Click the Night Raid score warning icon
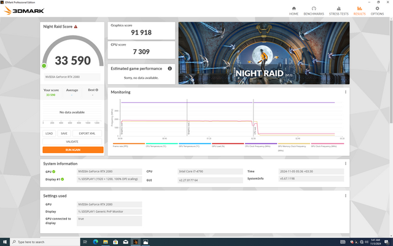 click(x=76, y=27)
